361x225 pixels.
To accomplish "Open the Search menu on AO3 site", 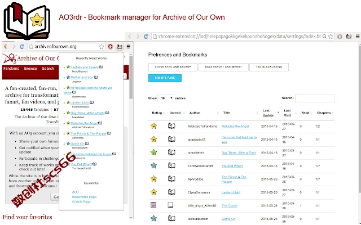I will [48, 69].
